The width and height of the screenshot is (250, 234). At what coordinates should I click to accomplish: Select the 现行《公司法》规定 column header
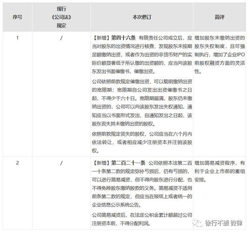pyautogui.click(x=61, y=18)
